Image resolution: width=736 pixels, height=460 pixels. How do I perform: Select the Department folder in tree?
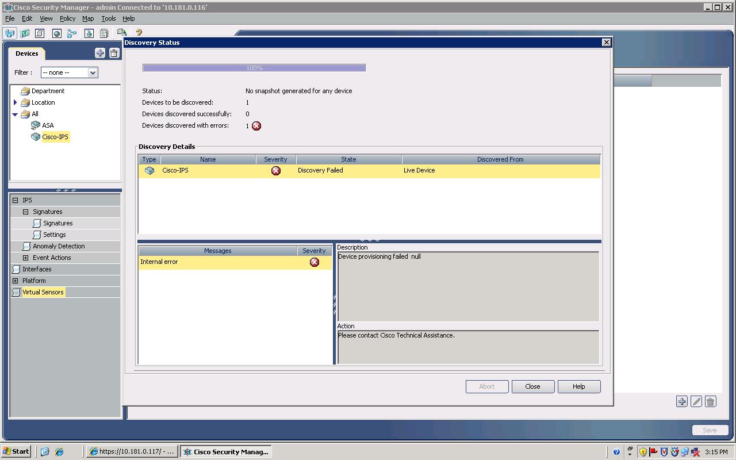click(x=48, y=91)
